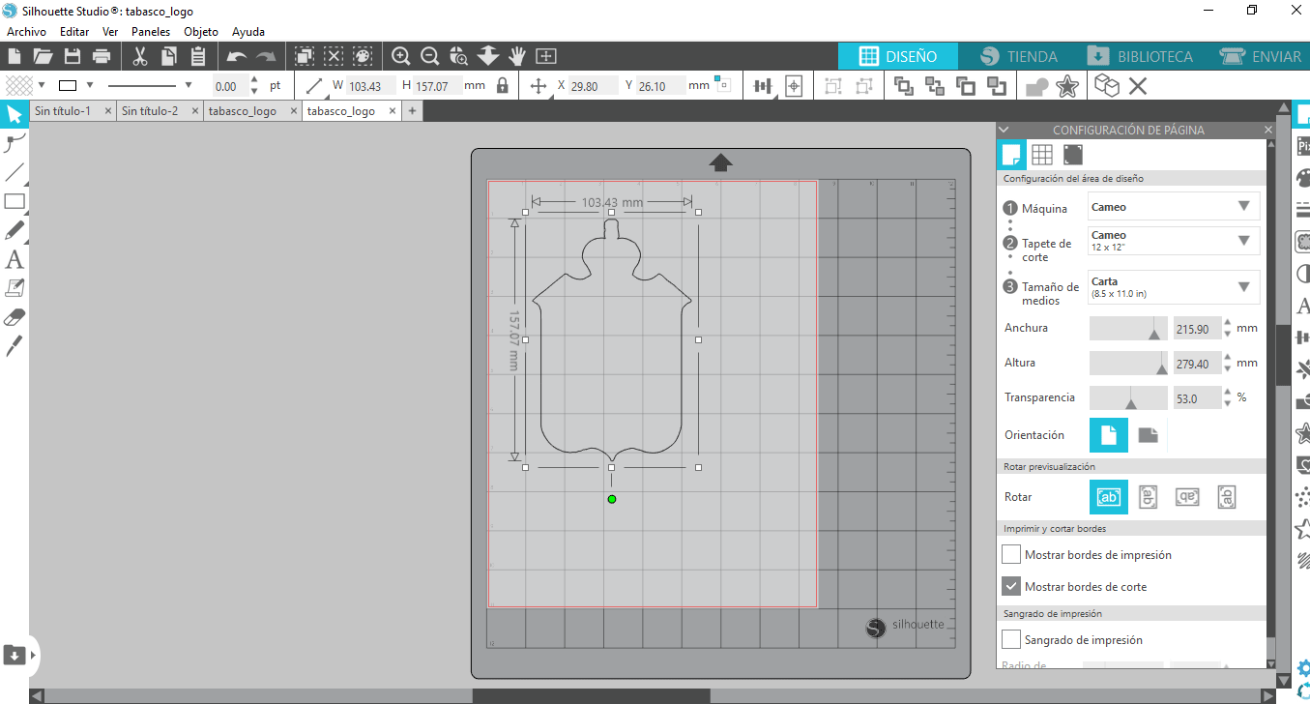Click the Undo arrow icon
The height and width of the screenshot is (704, 1310).
pos(236,56)
